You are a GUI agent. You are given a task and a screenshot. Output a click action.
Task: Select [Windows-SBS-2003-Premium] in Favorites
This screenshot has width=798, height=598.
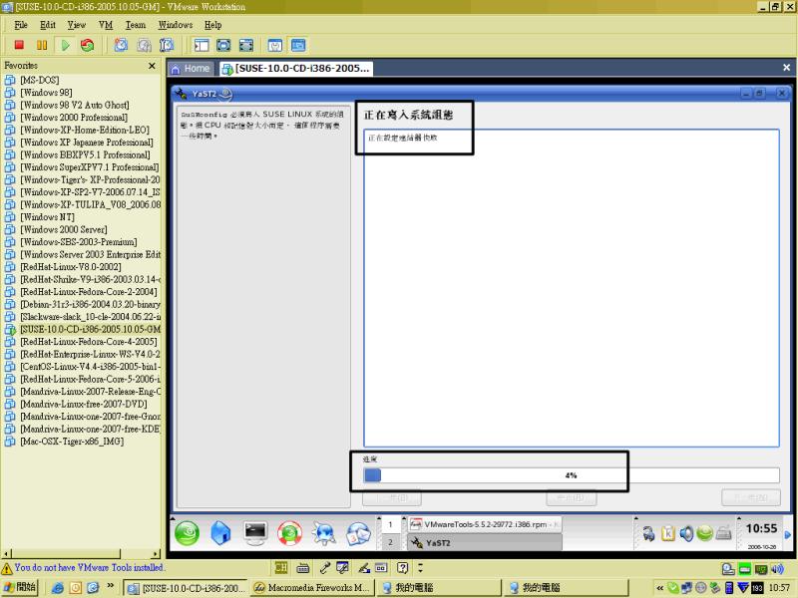click(x=79, y=242)
